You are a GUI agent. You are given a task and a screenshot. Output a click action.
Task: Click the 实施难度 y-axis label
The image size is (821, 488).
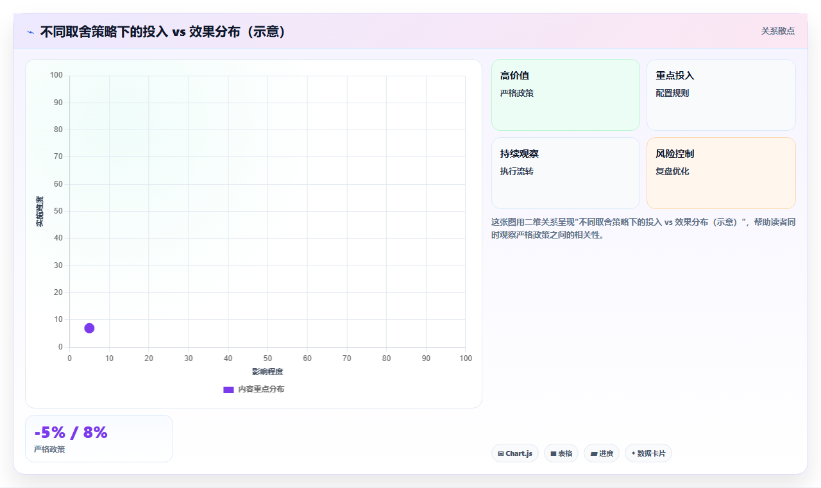40,211
